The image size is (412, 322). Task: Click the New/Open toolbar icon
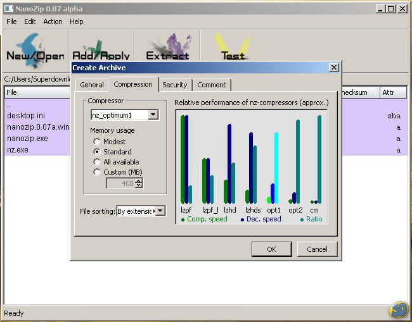click(x=35, y=51)
